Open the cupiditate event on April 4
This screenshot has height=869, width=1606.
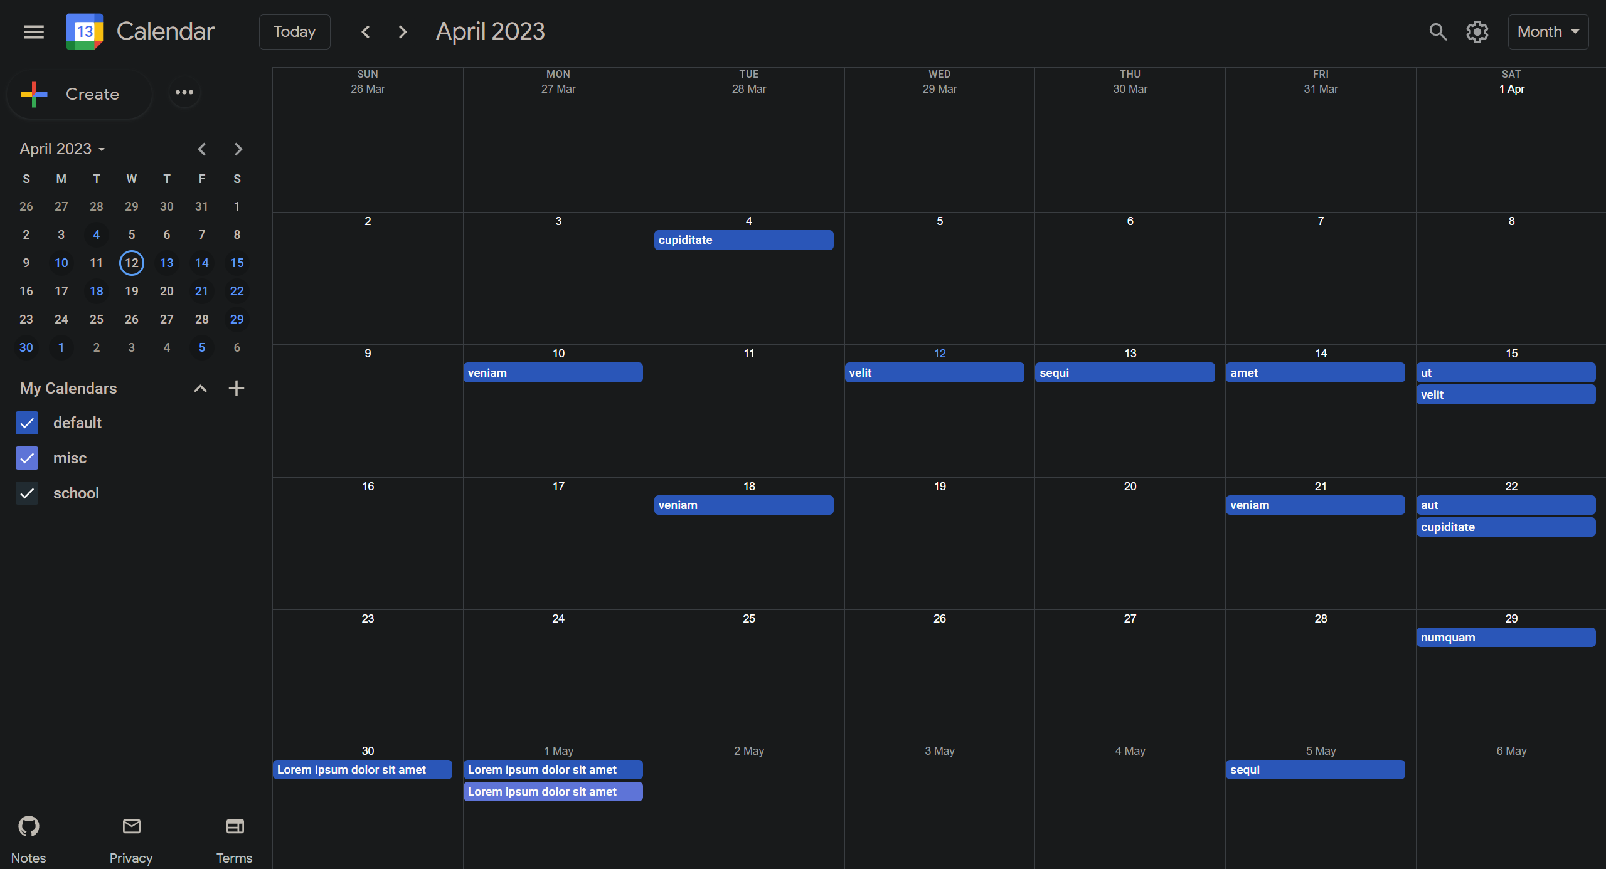coord(743,240)
